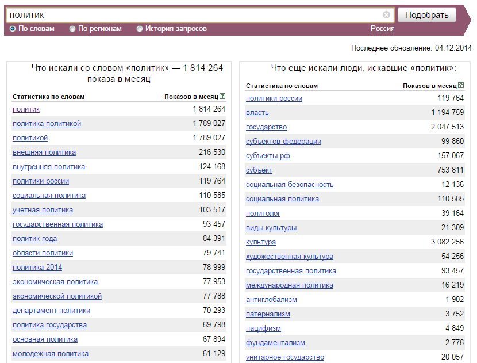Open the 'Россия' region selector
The image size is (477, 363).
click(x=382, y=29)
